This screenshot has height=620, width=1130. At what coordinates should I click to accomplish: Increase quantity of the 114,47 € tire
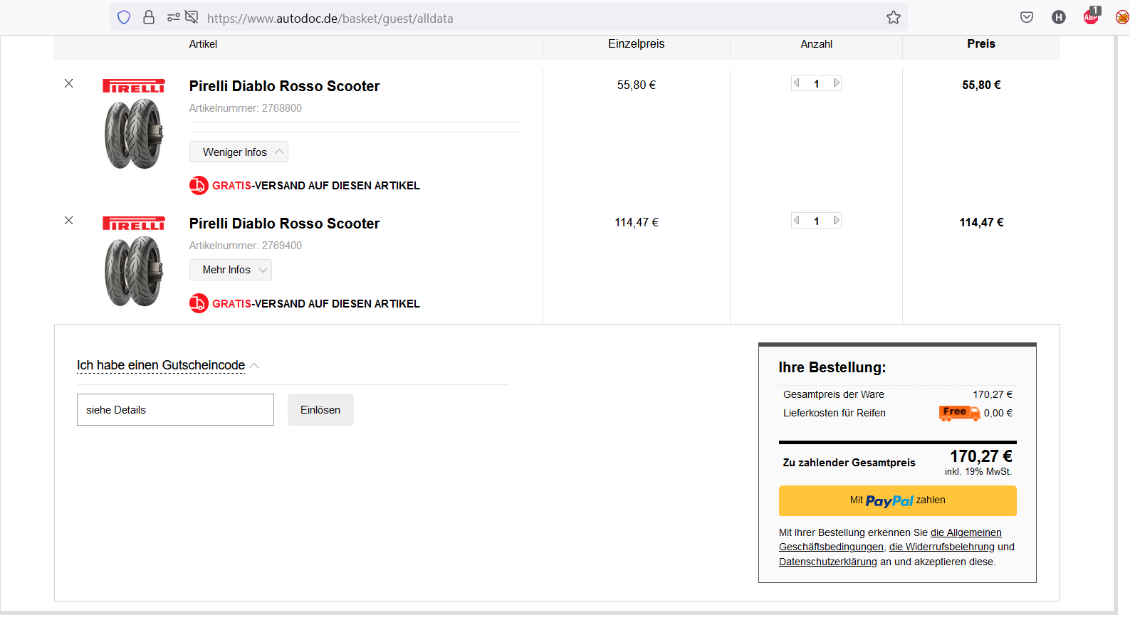click(837, 221)
